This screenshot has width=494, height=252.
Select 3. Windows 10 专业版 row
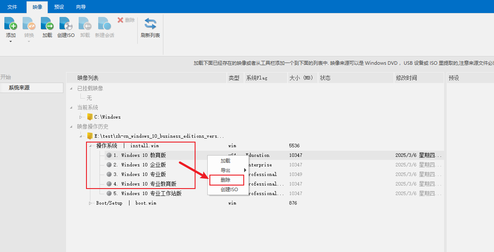[x=274, y=174]
